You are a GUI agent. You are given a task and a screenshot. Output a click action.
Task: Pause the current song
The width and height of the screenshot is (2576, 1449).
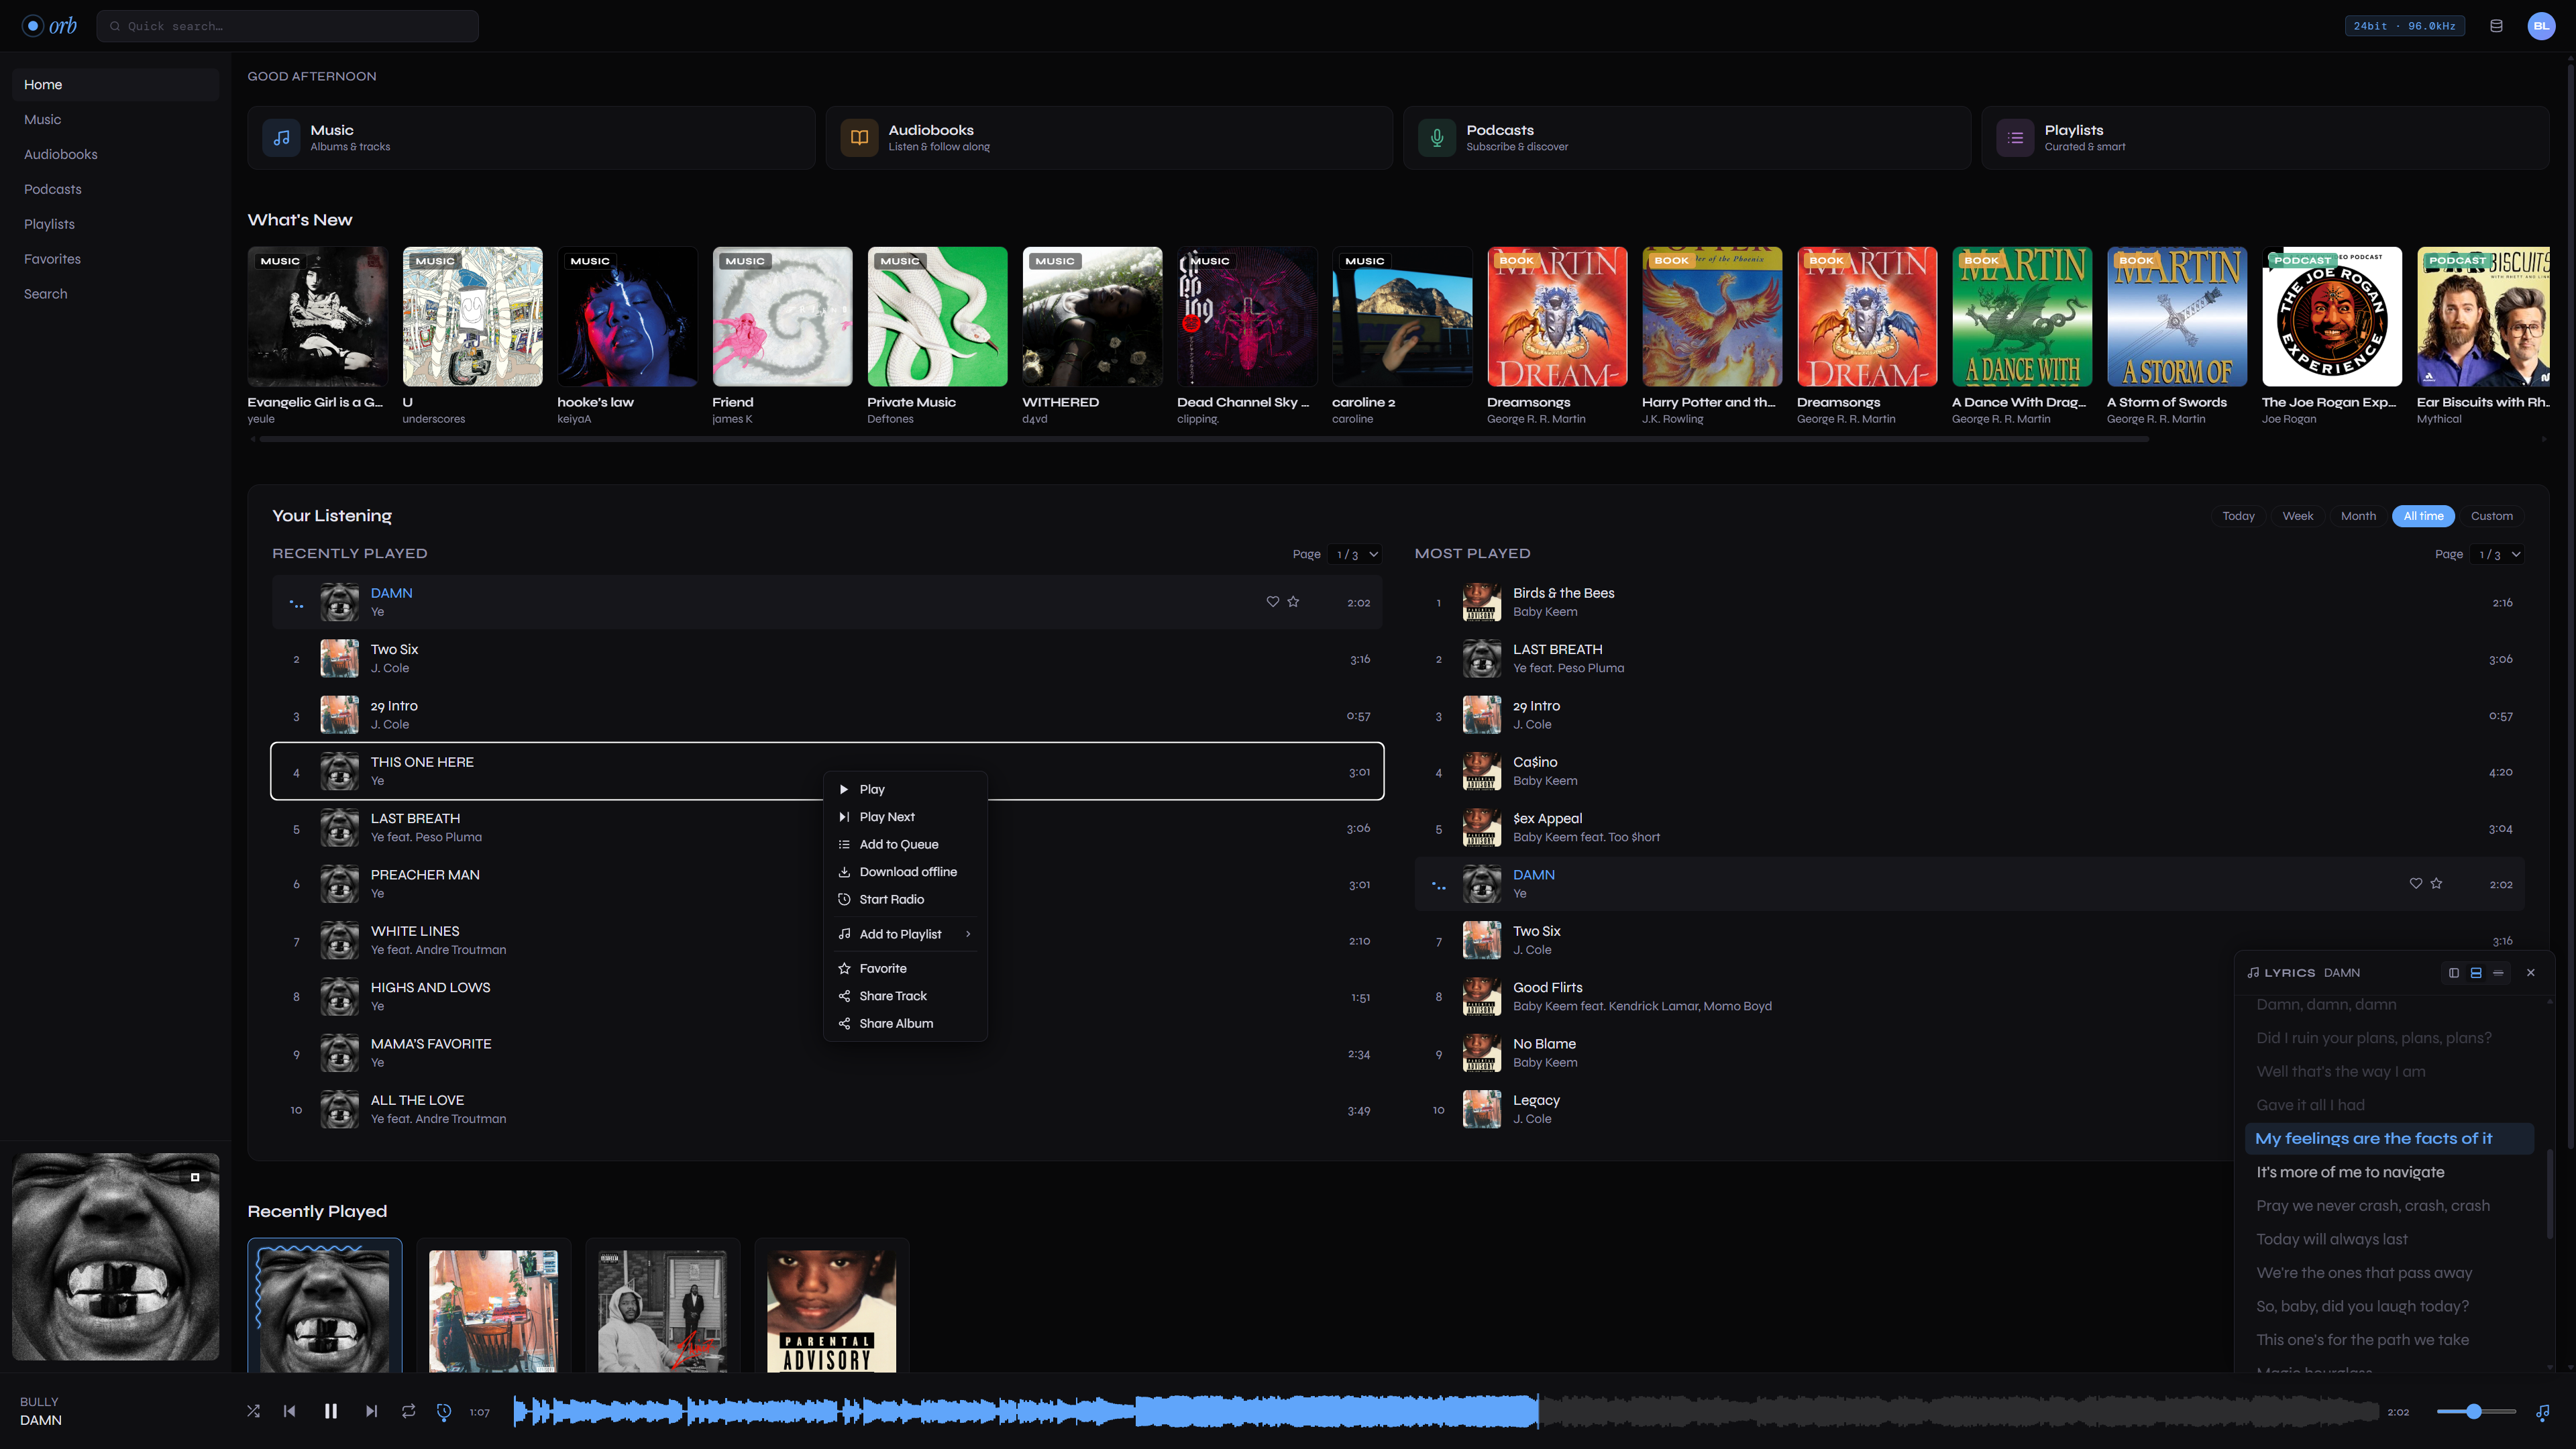(330, 1411)
